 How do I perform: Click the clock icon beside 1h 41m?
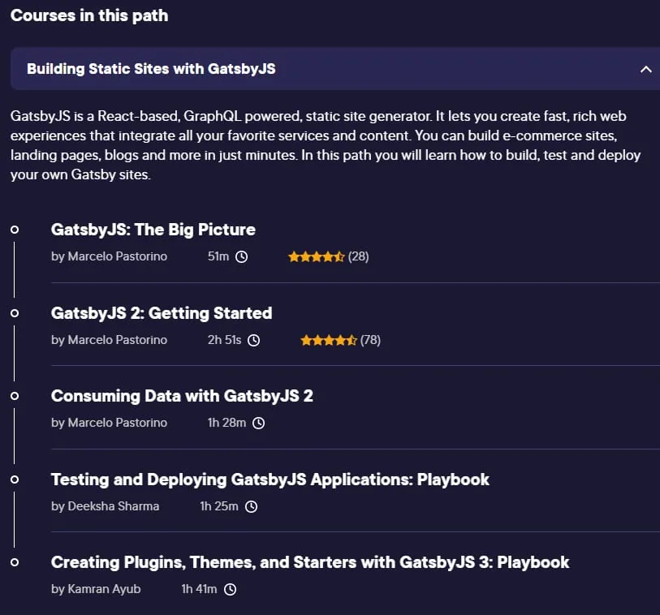pos(230,589)
